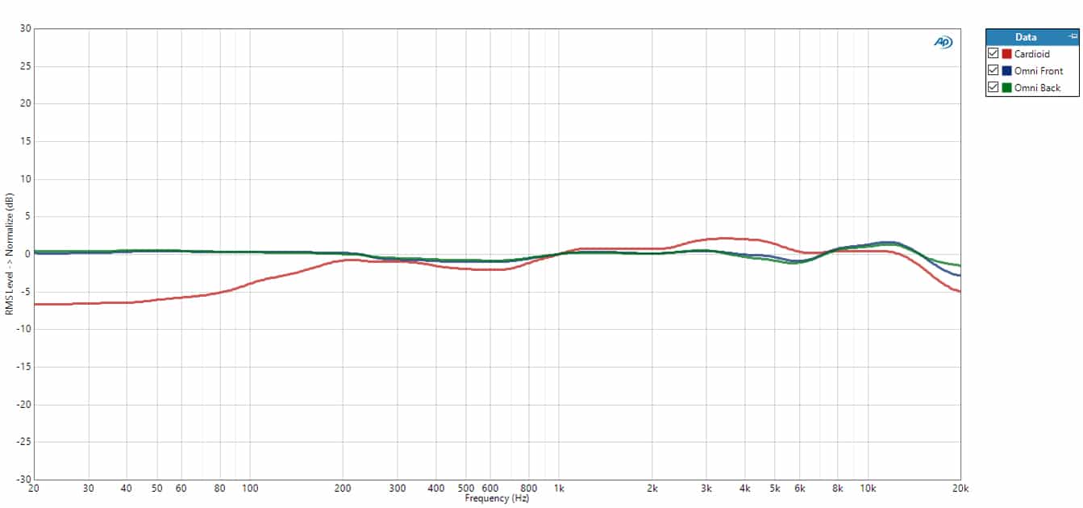The height and width of the screenshot is (508, 1083).
Task: Open the blue Omni Front color swatch
Action: pyautogui.click(x=1006, y=71)
